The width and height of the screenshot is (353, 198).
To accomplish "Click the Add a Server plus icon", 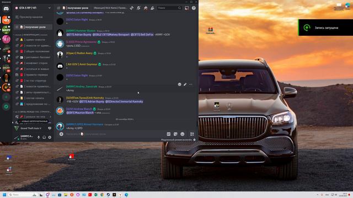I will [6, 97].
